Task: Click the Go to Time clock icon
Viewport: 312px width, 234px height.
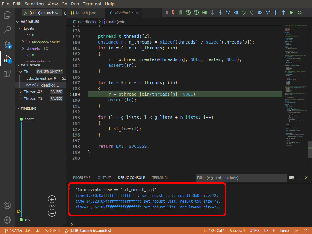Action: click(188, 12)
